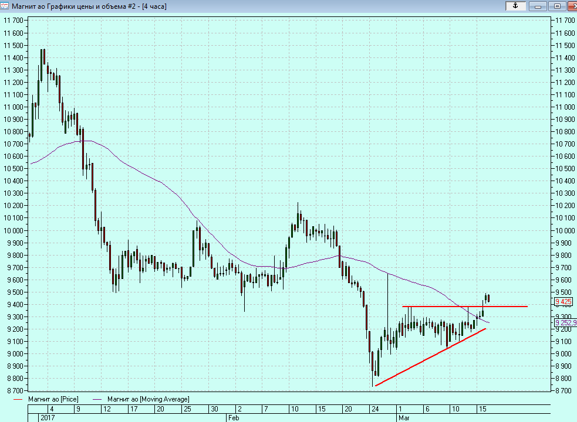Click the red 9 425 current price label
The image size is (577, 422).
click(x=563, y=302)
